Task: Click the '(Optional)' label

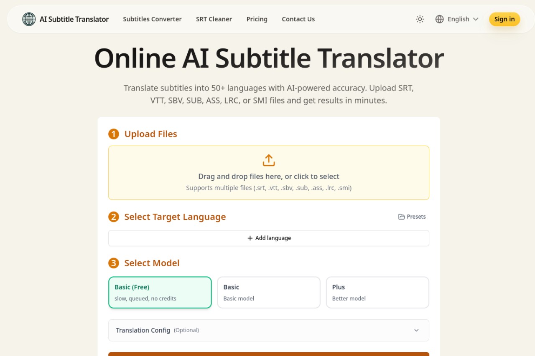Action: 186,330
